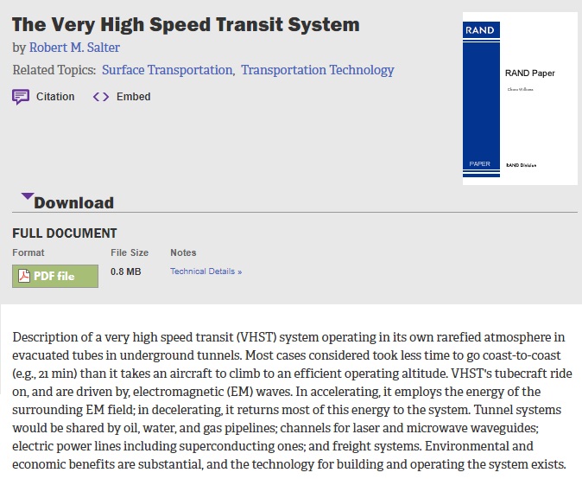Viewport: 582px width, 479px height.
Task: Click the Notes column header
Action: coord(183,252)
